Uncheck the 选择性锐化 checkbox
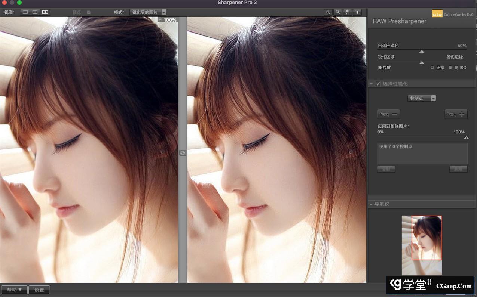The width and height of the screenshot is (477, 297). [x=378, y=84]
